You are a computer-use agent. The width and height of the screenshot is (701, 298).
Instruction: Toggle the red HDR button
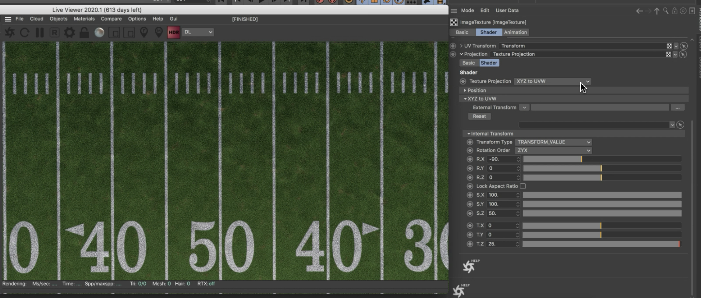coord(174,32)
